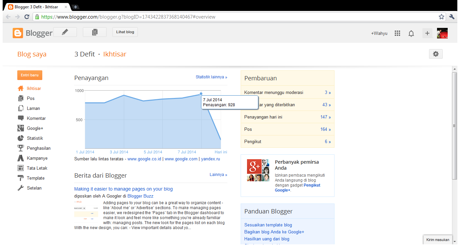Open Hasilkan uang dari blog guide
The image size is (460, 247).
click(x=267, y=239)
